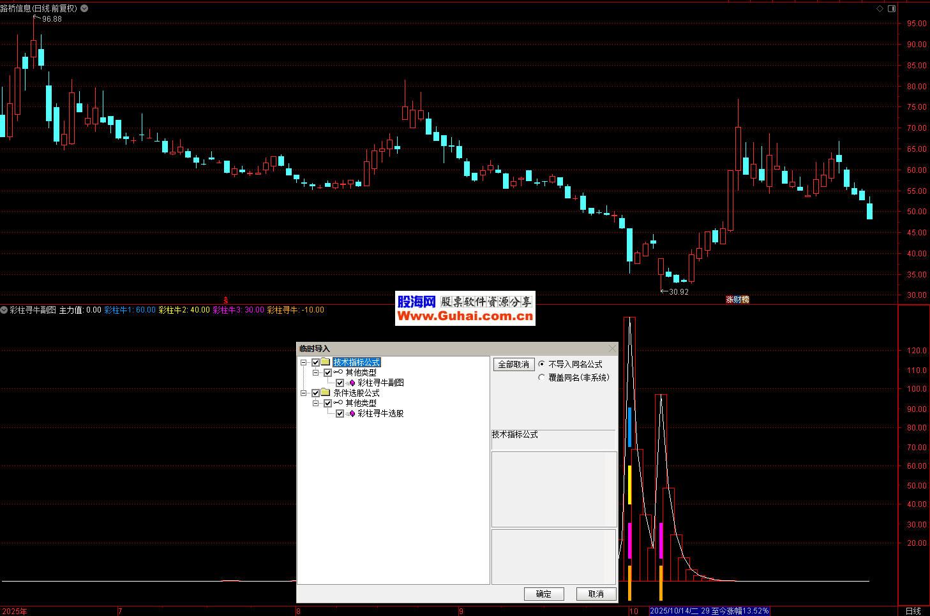The height and width of the screenshot is (616, 930).
Task: Collapse the 技术指标公式 tree node
Action: click(304, 362)
